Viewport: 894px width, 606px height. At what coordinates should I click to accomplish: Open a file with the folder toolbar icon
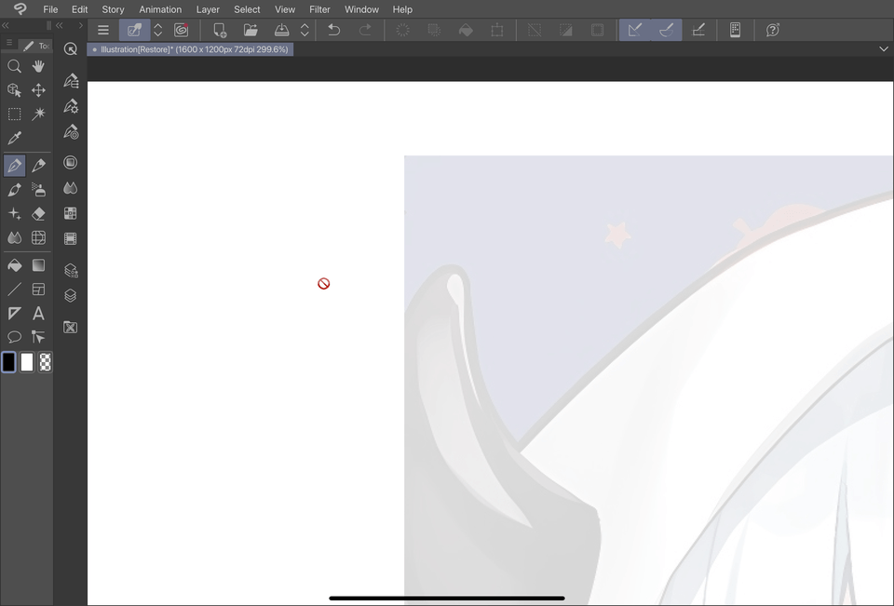[251, 30]
